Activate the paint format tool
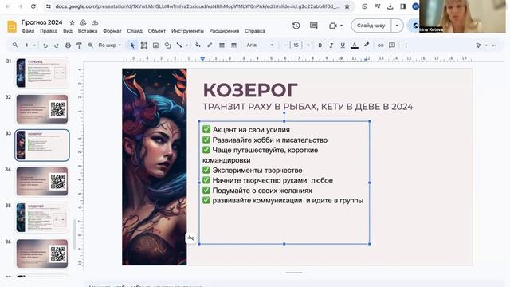 click(x=79, y=45)
